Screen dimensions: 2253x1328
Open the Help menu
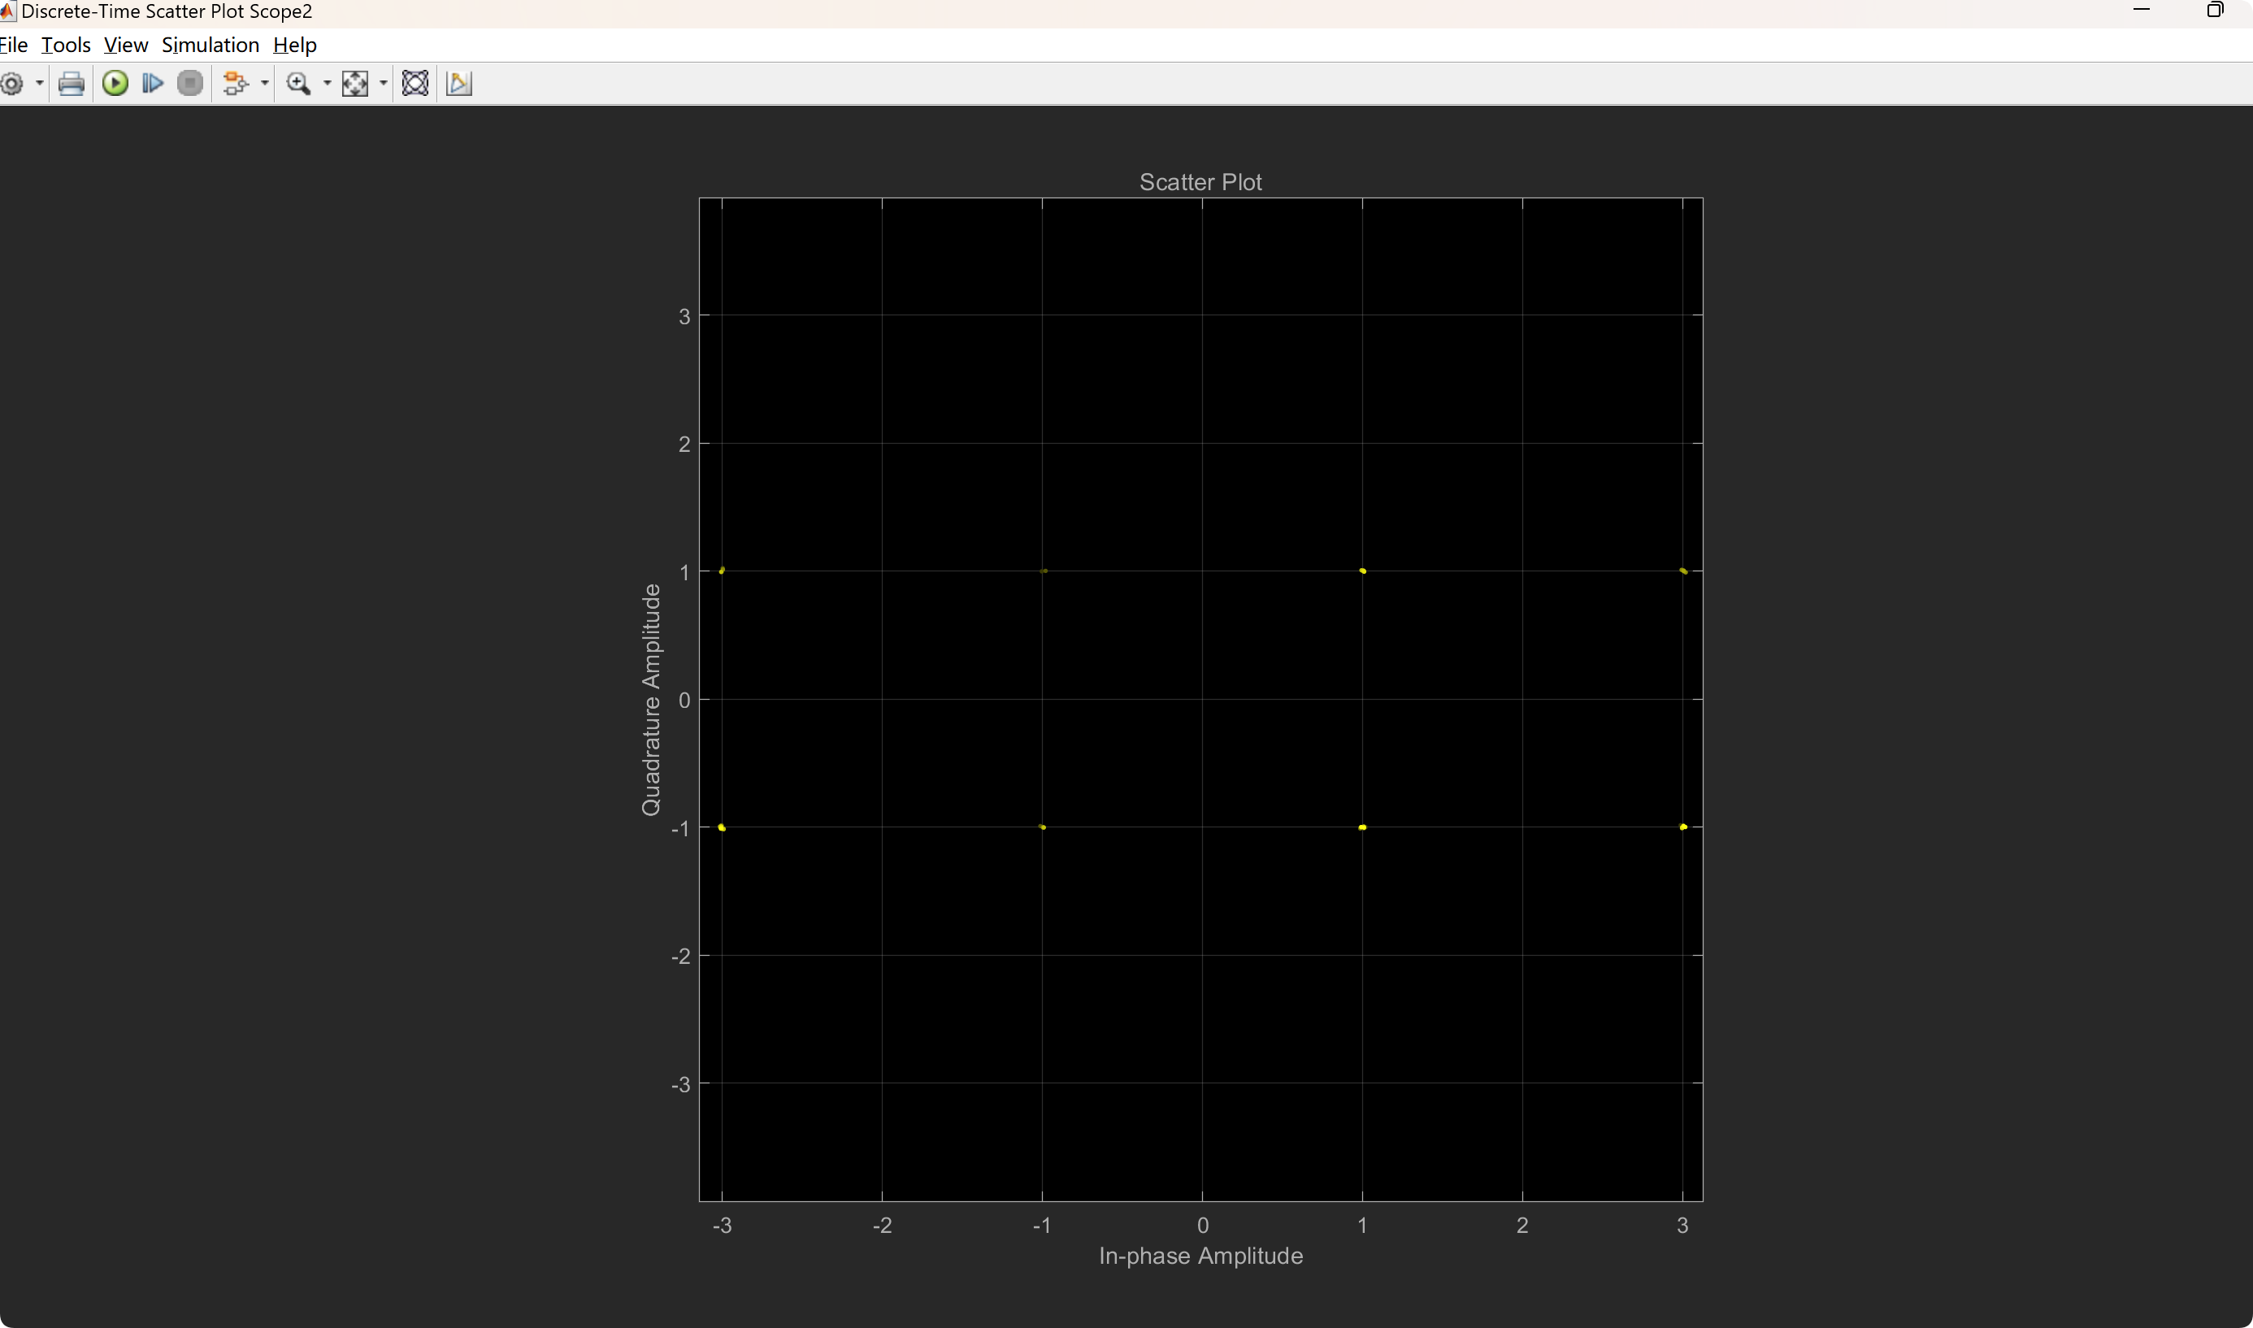click(294, 45)
